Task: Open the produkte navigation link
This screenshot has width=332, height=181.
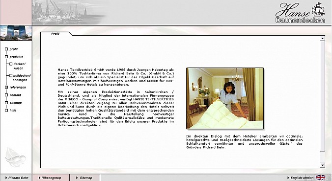Action: pos(16,57)
